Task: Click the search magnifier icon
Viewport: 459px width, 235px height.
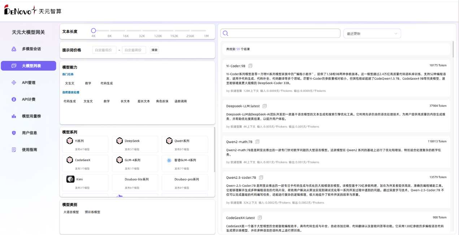Action: [225, 33]
